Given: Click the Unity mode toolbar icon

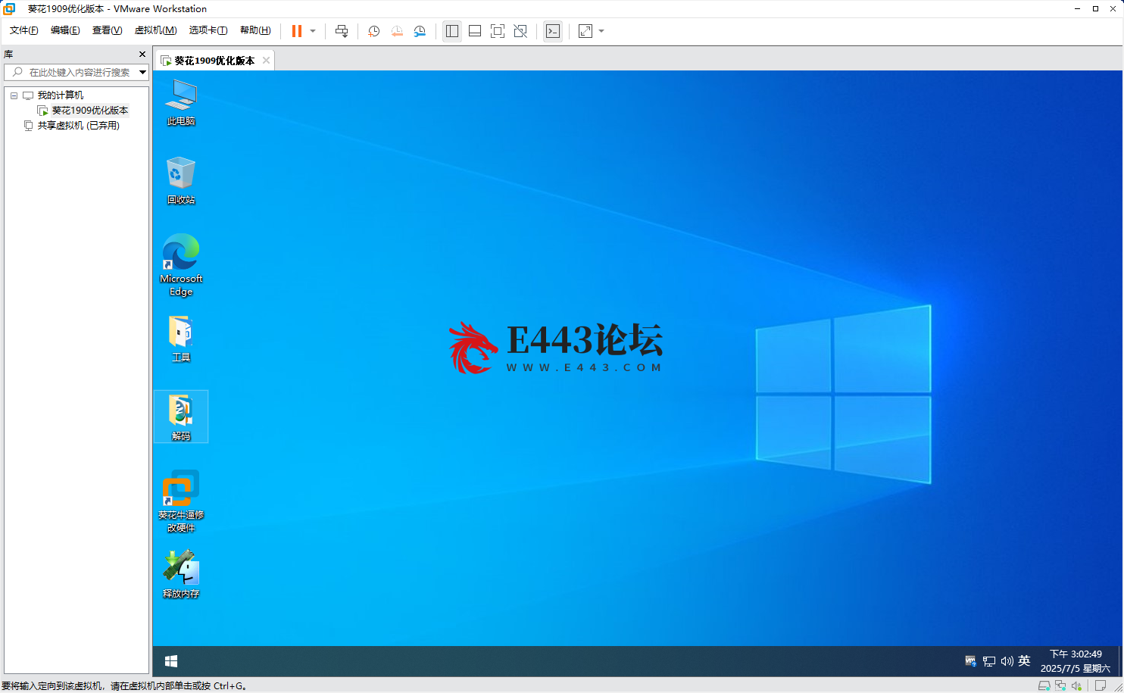Looking at the screenshot, I should 520,31.
